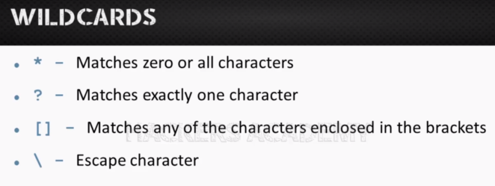Click the text "Matches zero or all characters"

[x=185, y=63]
